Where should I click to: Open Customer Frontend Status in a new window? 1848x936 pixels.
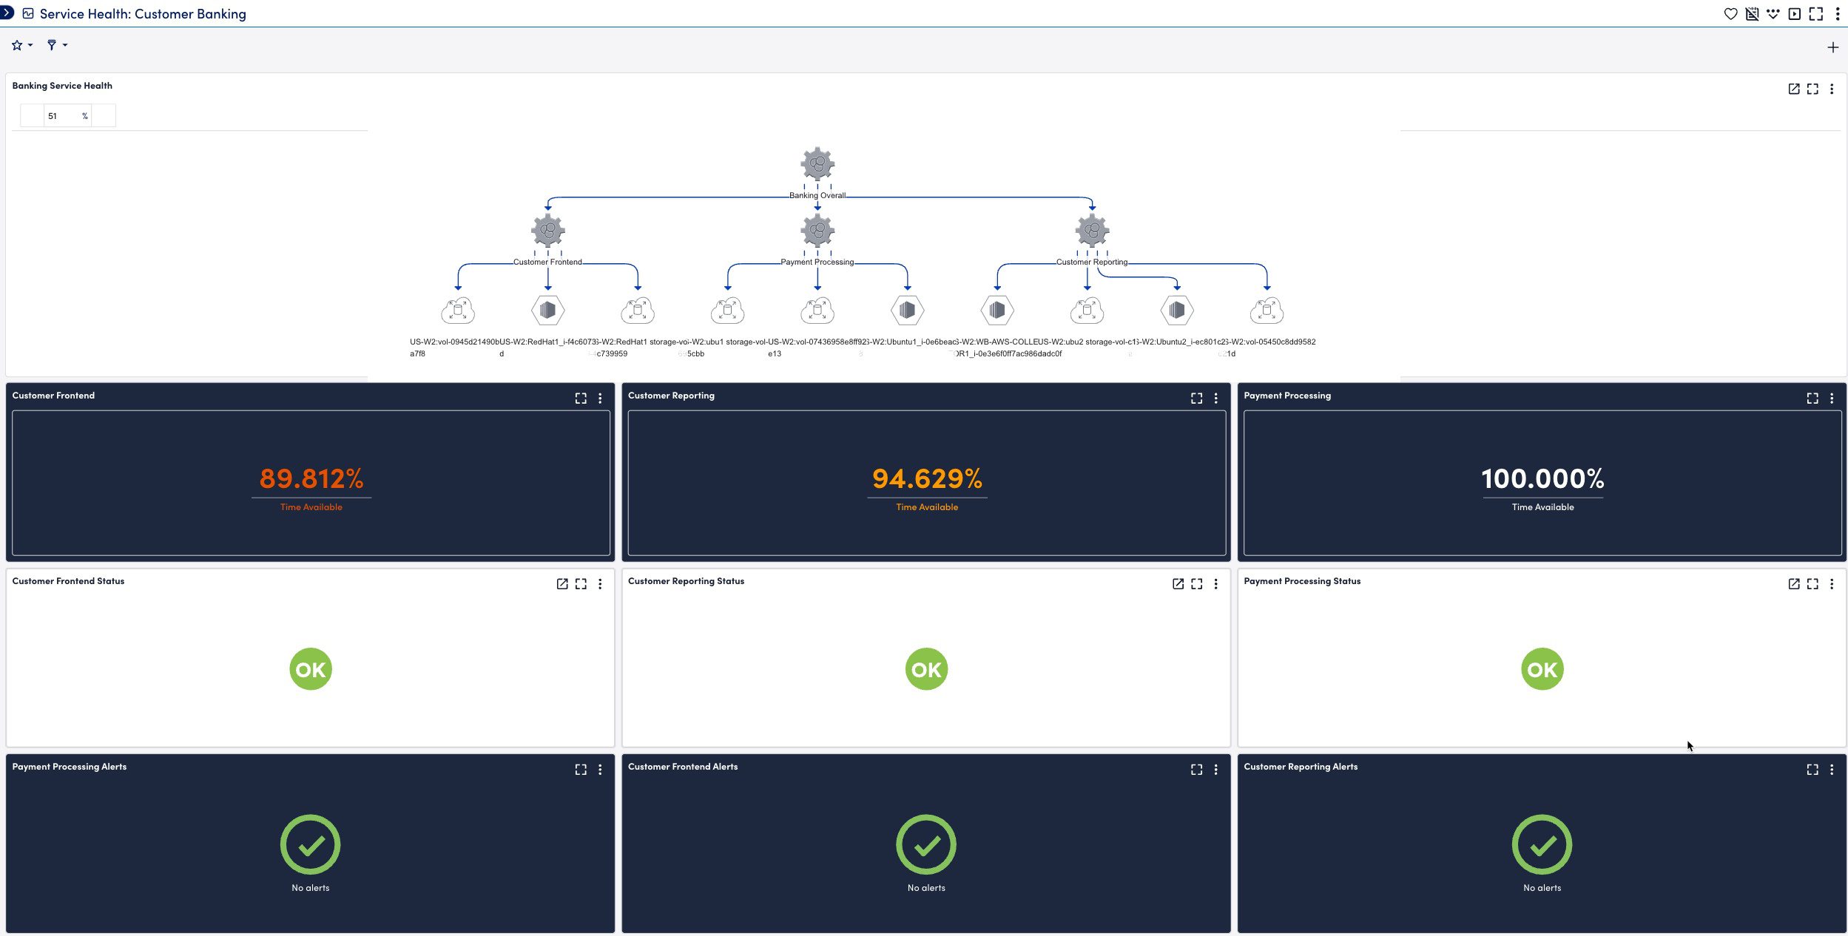coord(562,583)
